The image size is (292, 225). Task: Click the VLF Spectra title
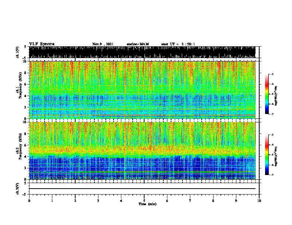pyautogui.click(x=42, y=44)
